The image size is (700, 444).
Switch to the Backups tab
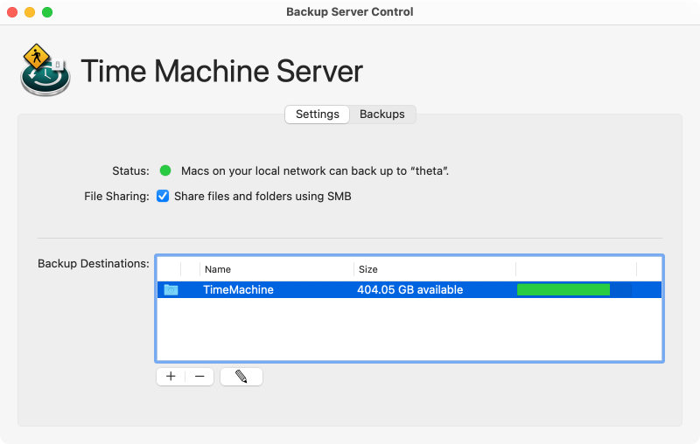(x=382, y=114)
